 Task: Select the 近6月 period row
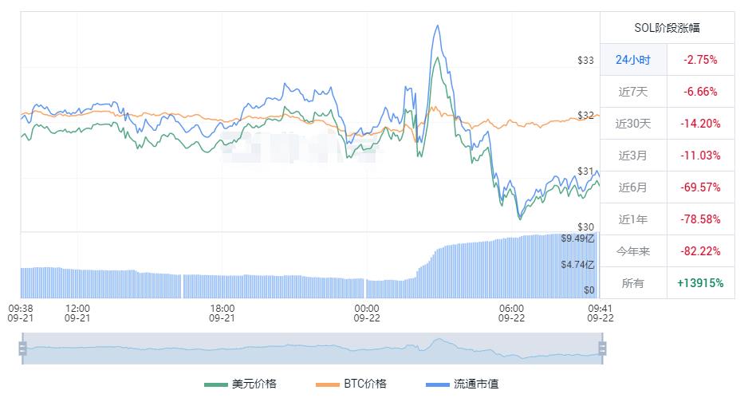[633, 187]
